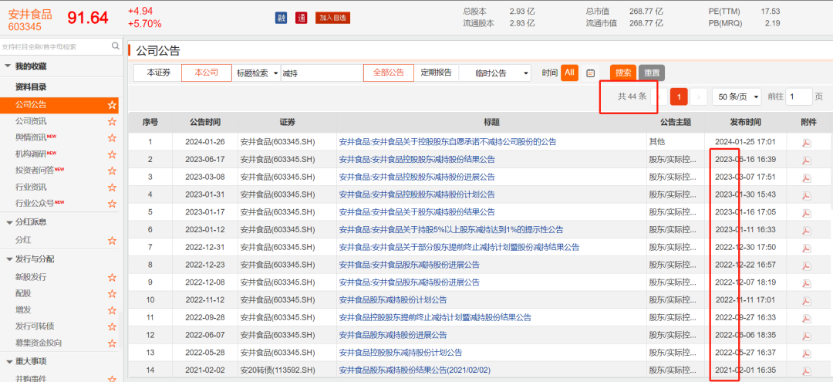The image size is (833, 382).
Task: Change the 50条/页 page size dropdown
Action: click(x=737, y=96)
